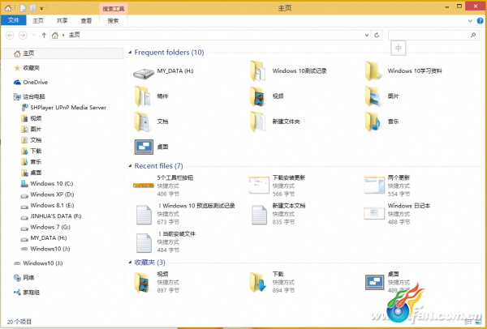Select the ！Windows 10 预览版测试记录 file icon
487x329 pixels.
tap(144, 215)
